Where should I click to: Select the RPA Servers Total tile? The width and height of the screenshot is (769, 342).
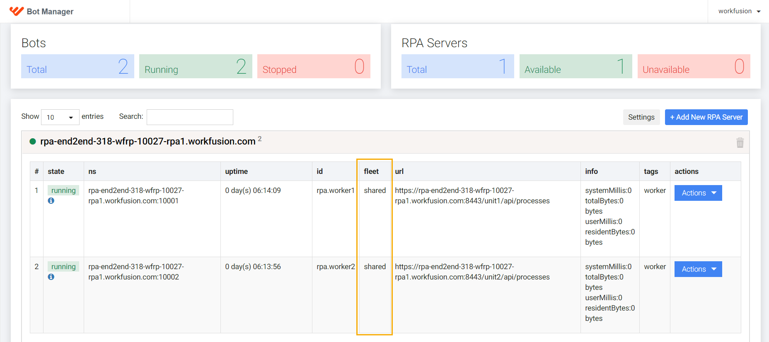[x=458, y=66]
